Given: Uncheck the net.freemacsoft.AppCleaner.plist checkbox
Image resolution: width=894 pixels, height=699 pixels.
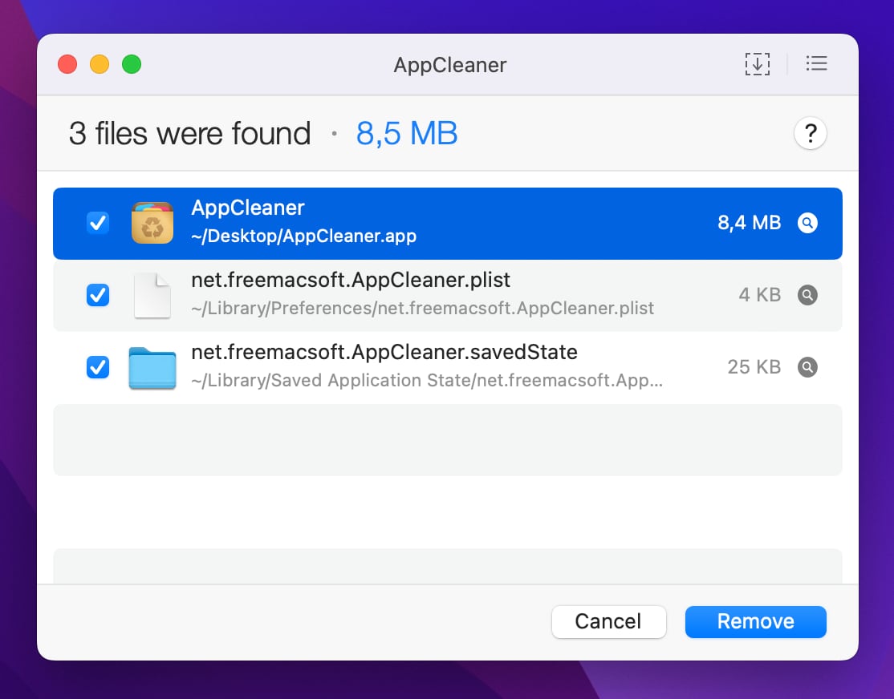Looking at the screenshot, I should pyautogui.click(x=98, y=295).
